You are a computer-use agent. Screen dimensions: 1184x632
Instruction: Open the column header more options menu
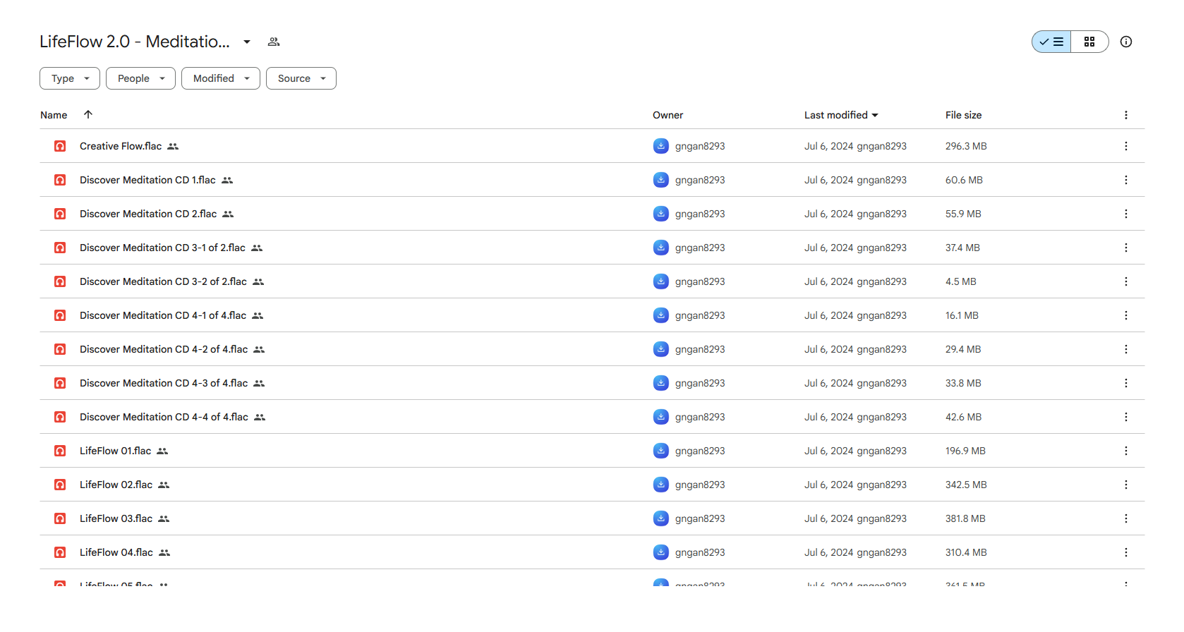pyautogui.click(x=1126, y=115)
